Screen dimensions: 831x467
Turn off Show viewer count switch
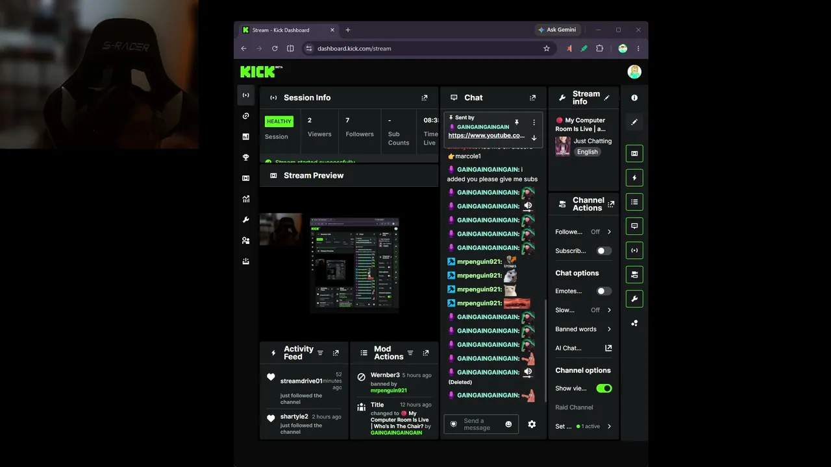click(x=604, y=389)
